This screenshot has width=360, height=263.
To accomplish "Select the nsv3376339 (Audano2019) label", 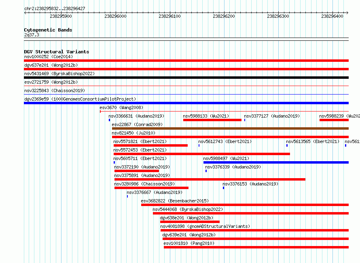I will [233, 167].
